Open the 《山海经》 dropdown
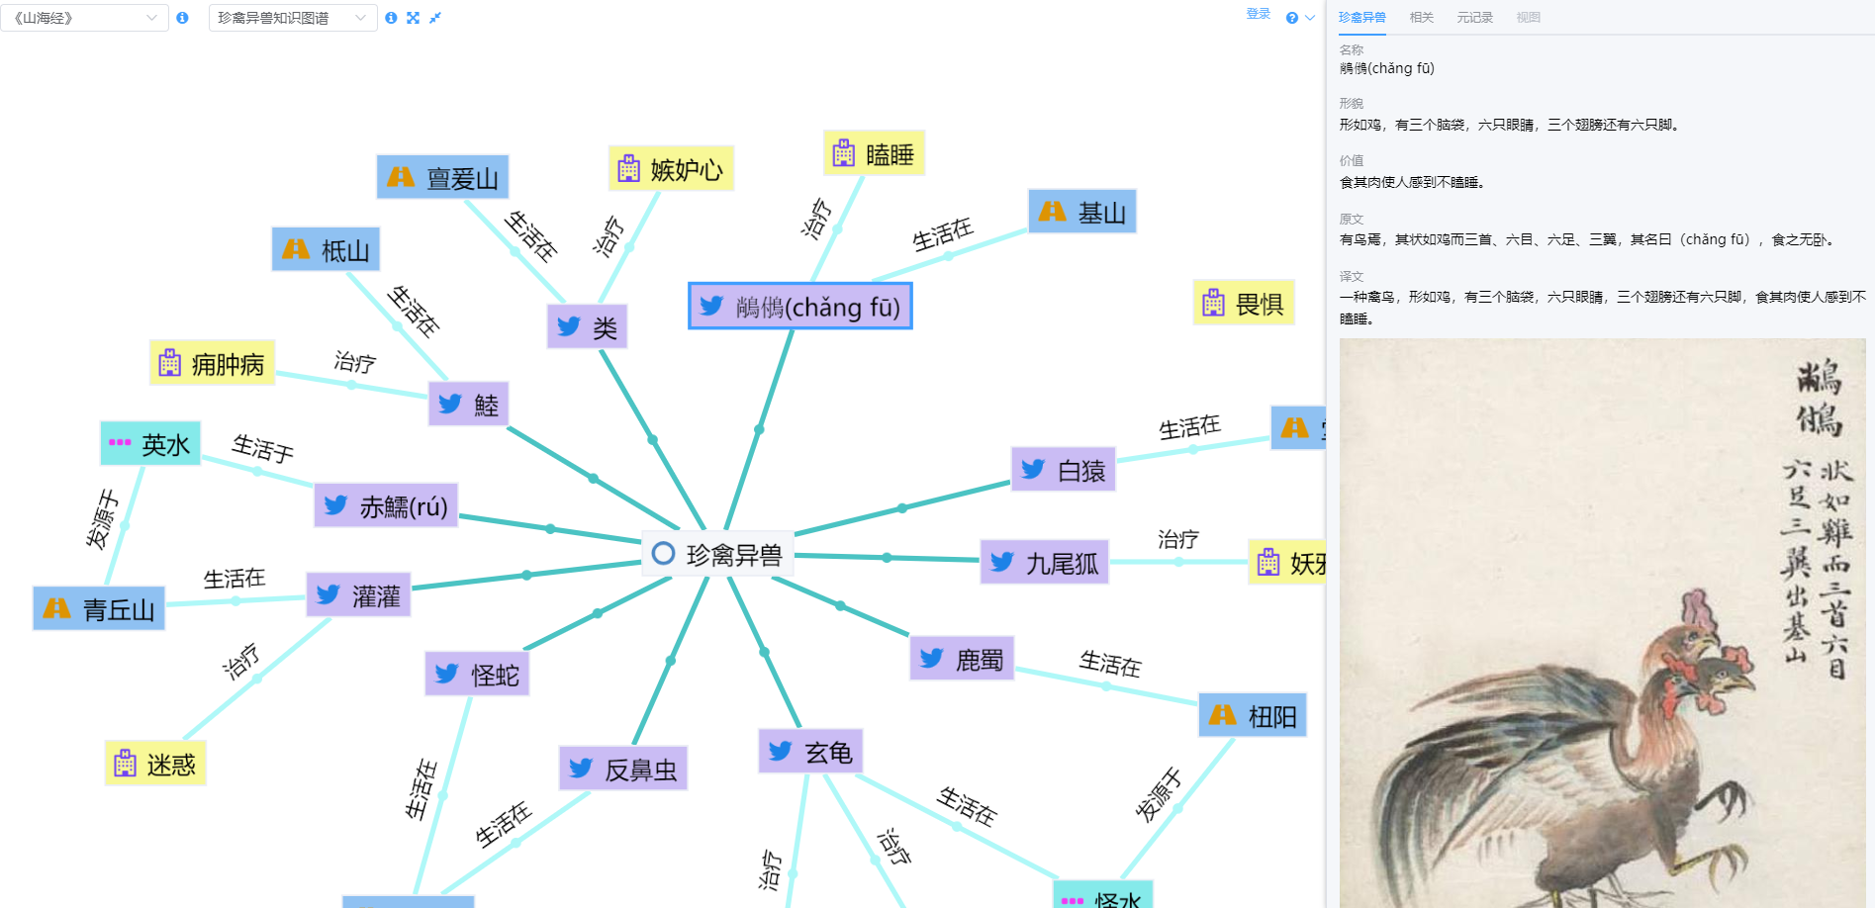Image resolution: width=1875 pixels, height=908 pixels. (x=84, y=18)
